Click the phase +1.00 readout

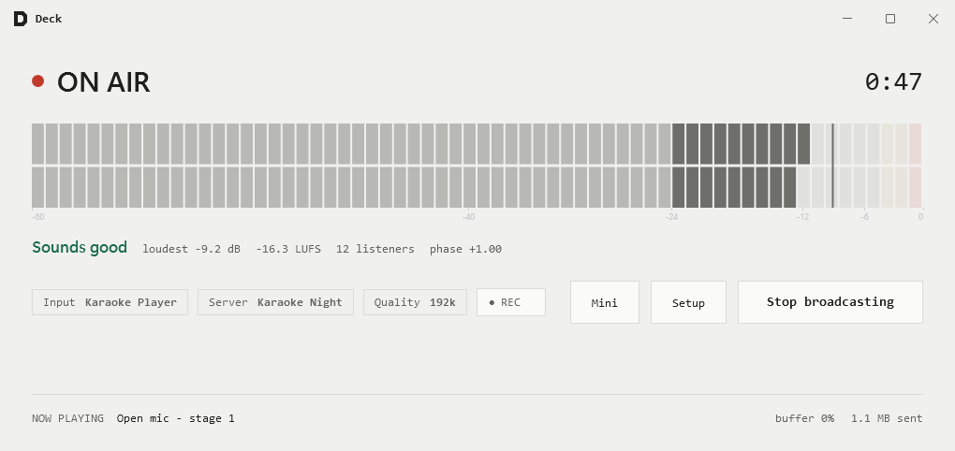coord(465,249)
